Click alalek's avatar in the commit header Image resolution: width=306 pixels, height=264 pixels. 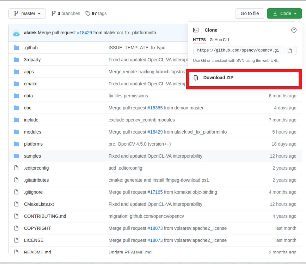click(x=16, y=33)
